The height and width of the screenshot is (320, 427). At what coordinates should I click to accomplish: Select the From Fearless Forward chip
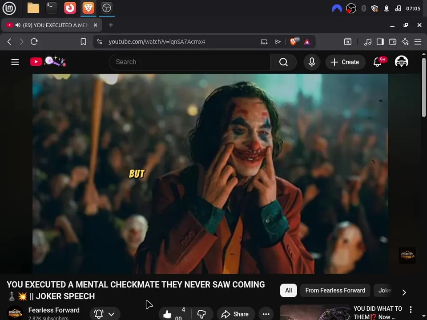[335, 290]
